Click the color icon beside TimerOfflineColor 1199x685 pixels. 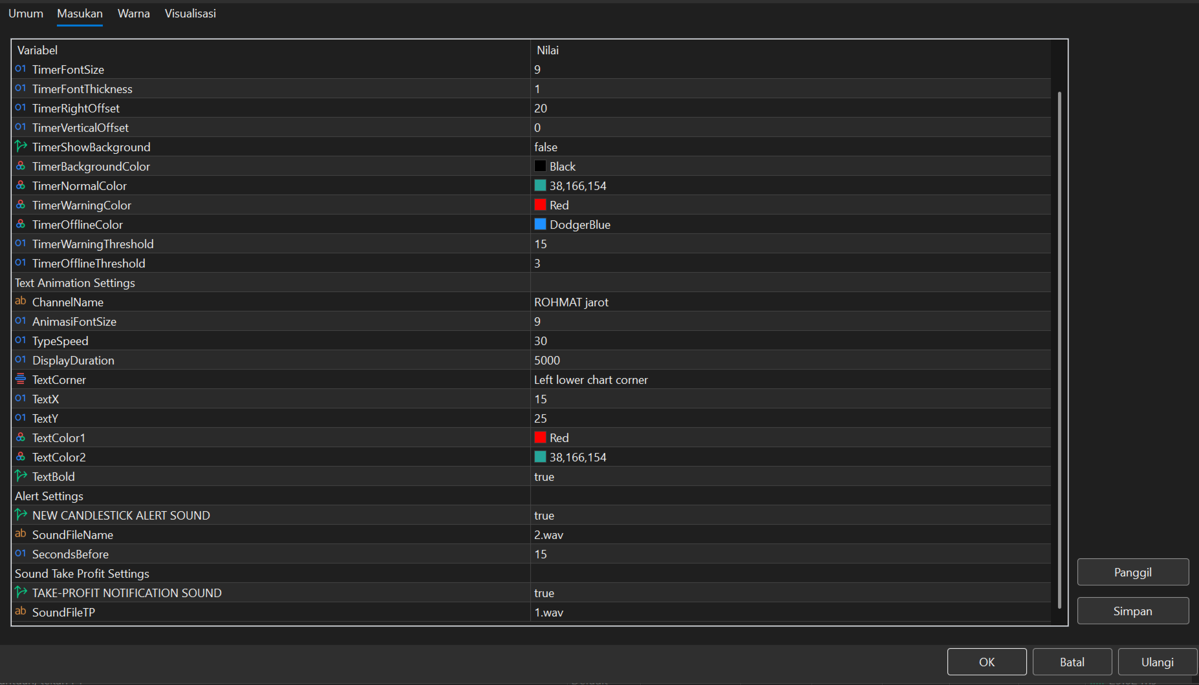[21, 224]
